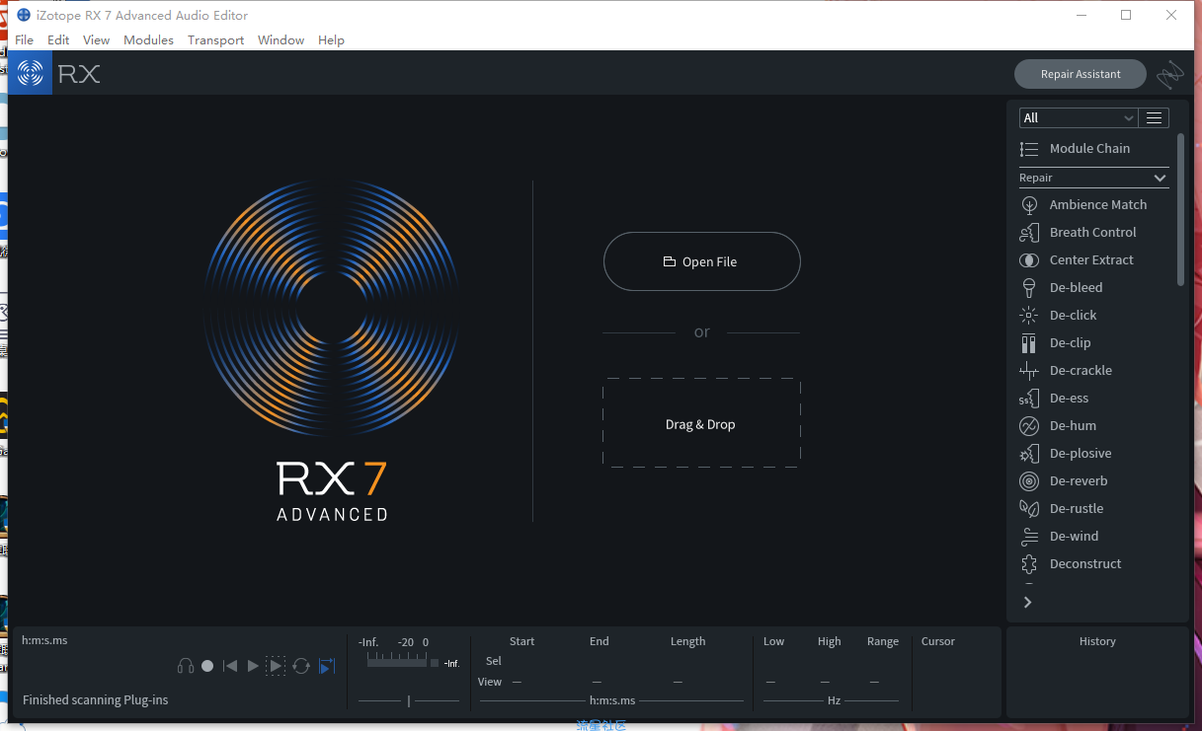
Task: Click the Repair Assistant button
Action: tap(1081, 74)
